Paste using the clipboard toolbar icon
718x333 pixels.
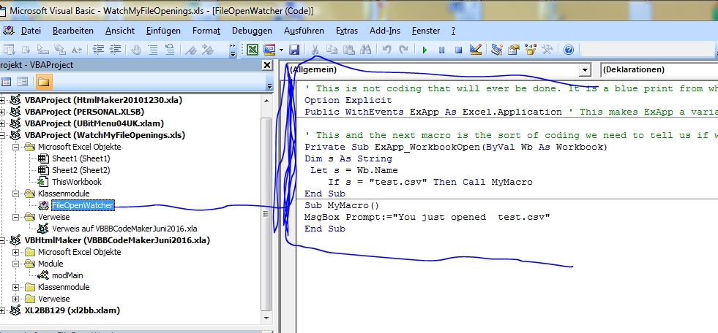(349, 50)
